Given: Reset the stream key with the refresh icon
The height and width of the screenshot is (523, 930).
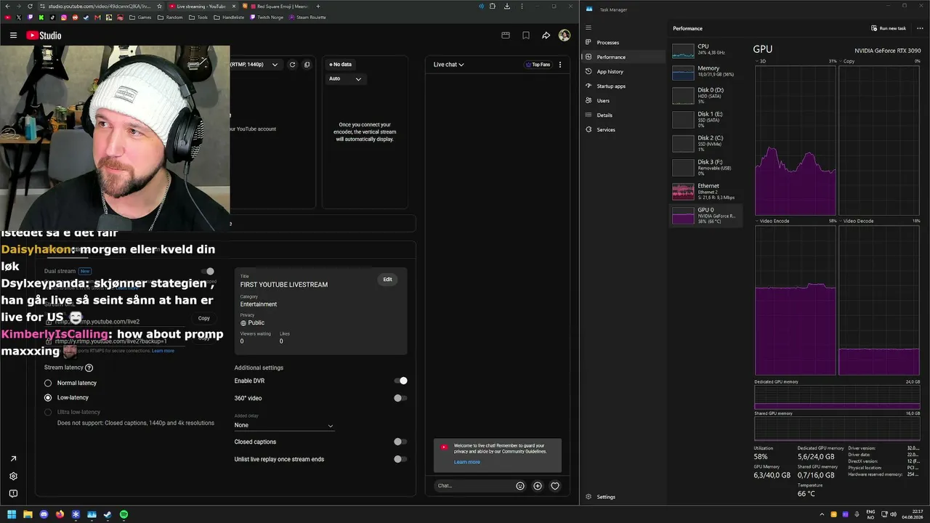Looking at the screenshot, I should pyautogui.click(x=292, y=65).
